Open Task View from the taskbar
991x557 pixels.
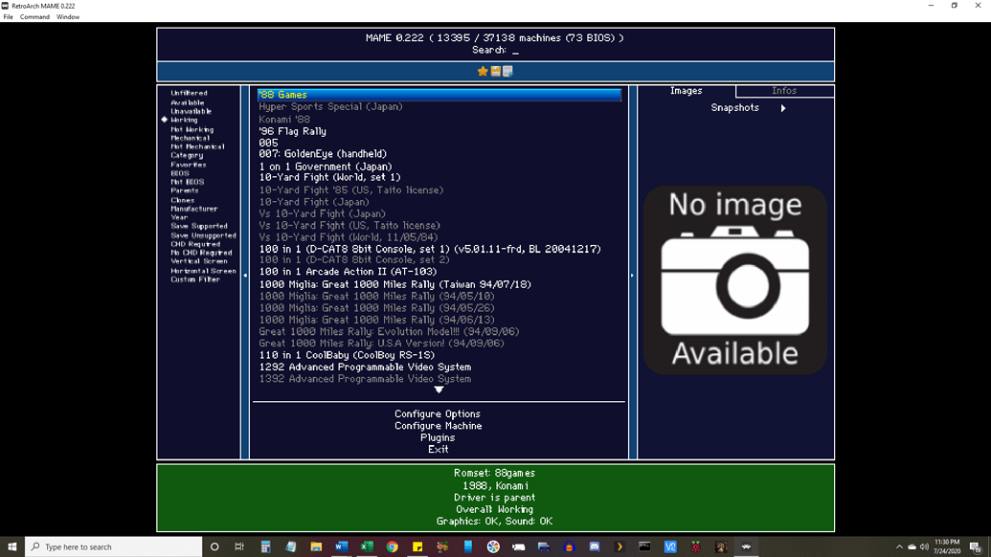pyautogui.click(x=239, y=546)
